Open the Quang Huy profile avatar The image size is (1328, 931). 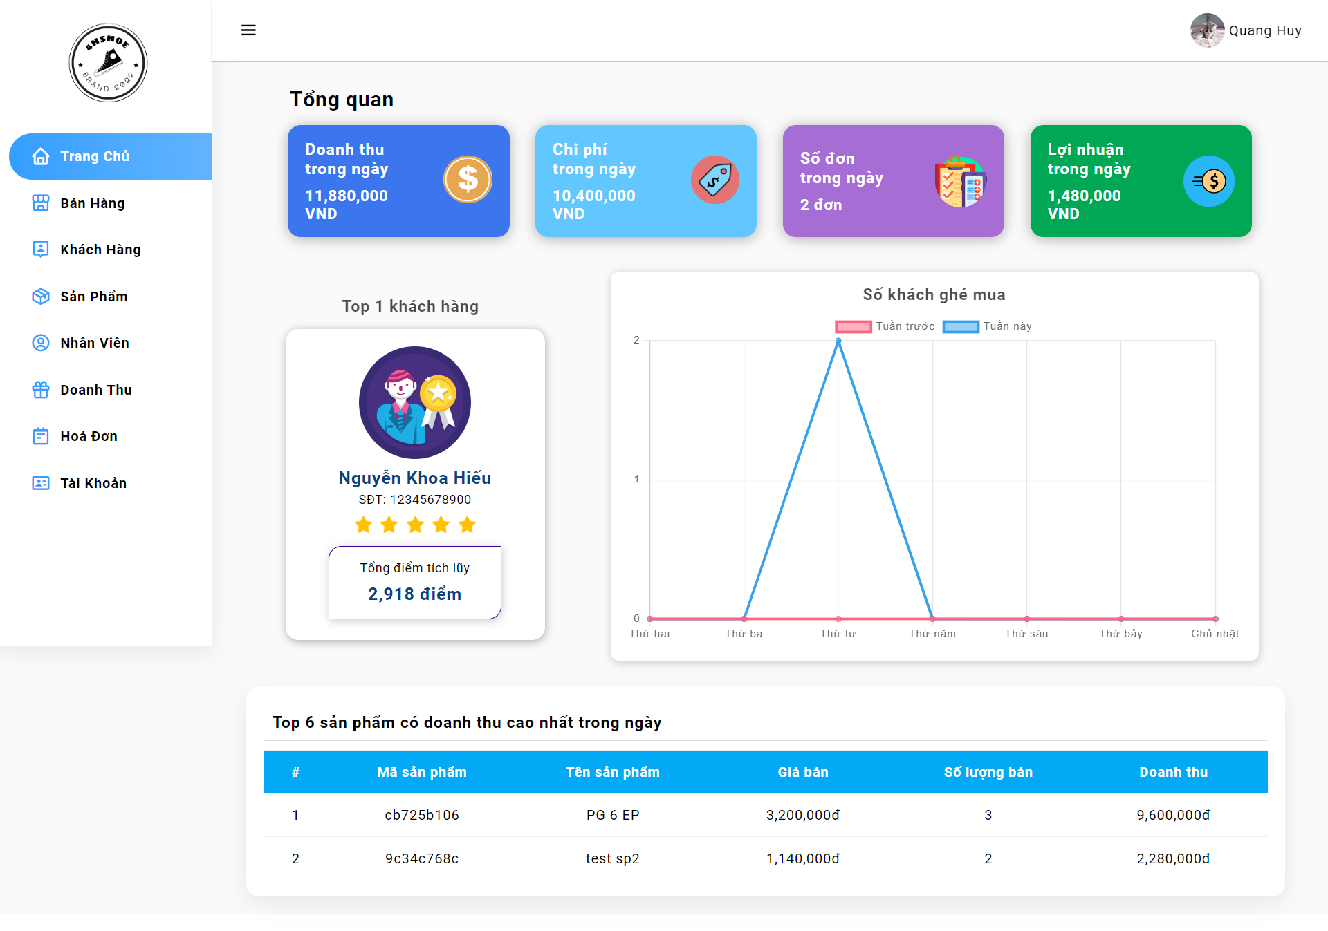coord(1208,30)
